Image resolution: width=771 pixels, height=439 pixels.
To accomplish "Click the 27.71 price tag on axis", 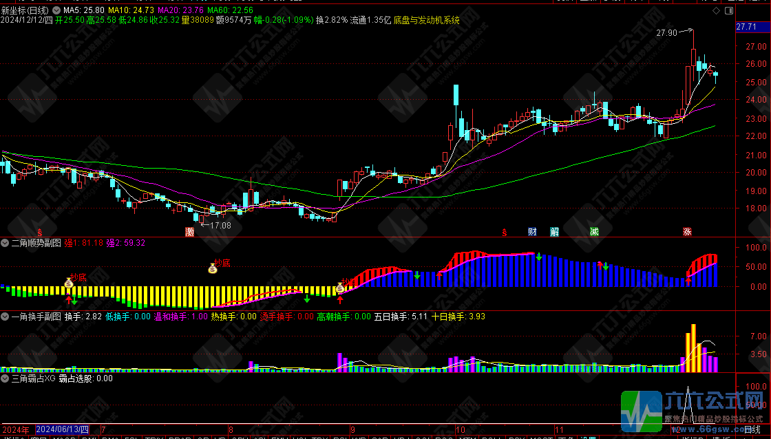I will [746, 27].
